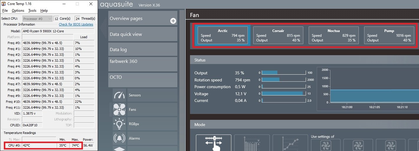Click the bell icon beside Alarms
419x151 pixels.
pyautogui.click(x=119, y=138)
